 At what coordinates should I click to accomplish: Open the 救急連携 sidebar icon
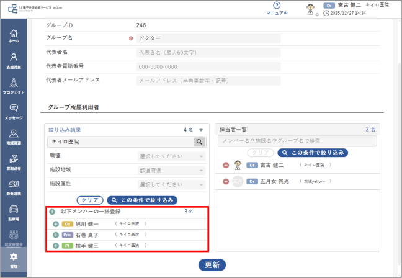pyautogui.click(x=14, y=188)
